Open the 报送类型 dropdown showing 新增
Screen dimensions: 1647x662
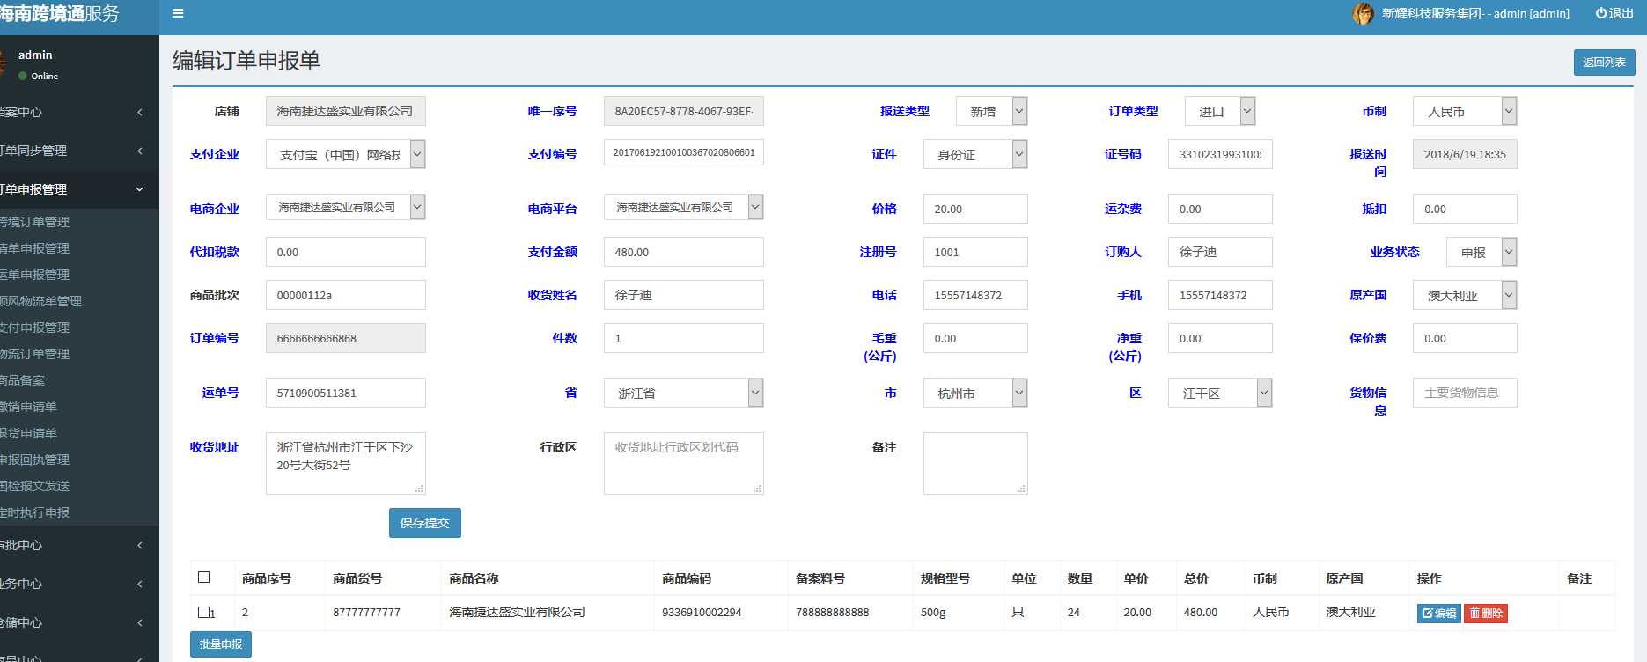pyautogui.click(x=992, y=111)
